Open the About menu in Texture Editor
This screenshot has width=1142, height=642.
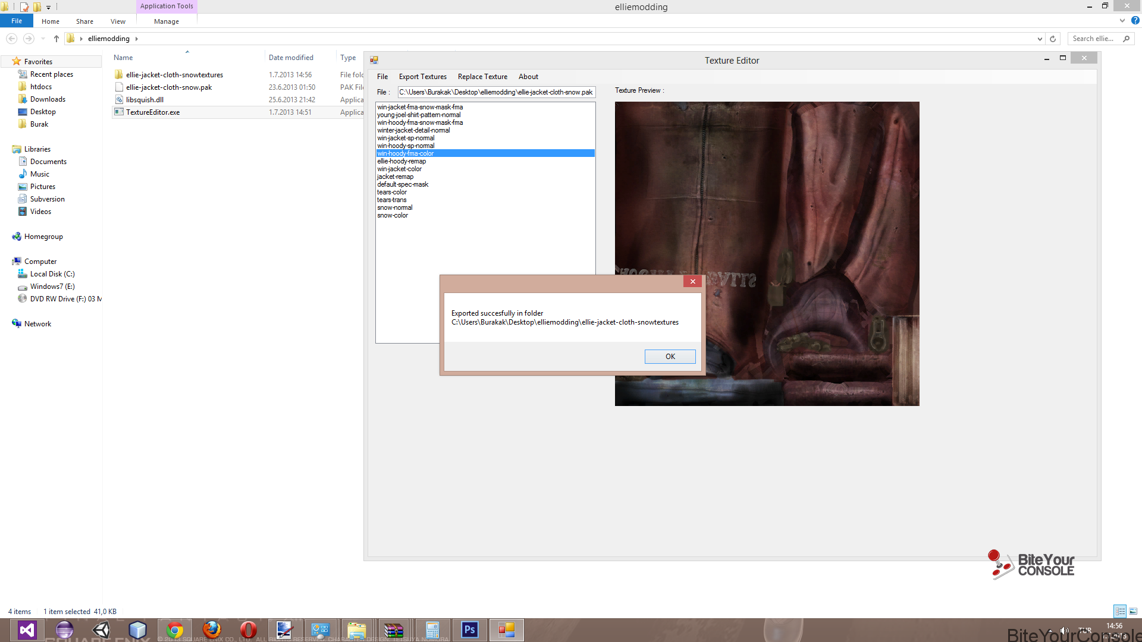(x=528, y=77)
